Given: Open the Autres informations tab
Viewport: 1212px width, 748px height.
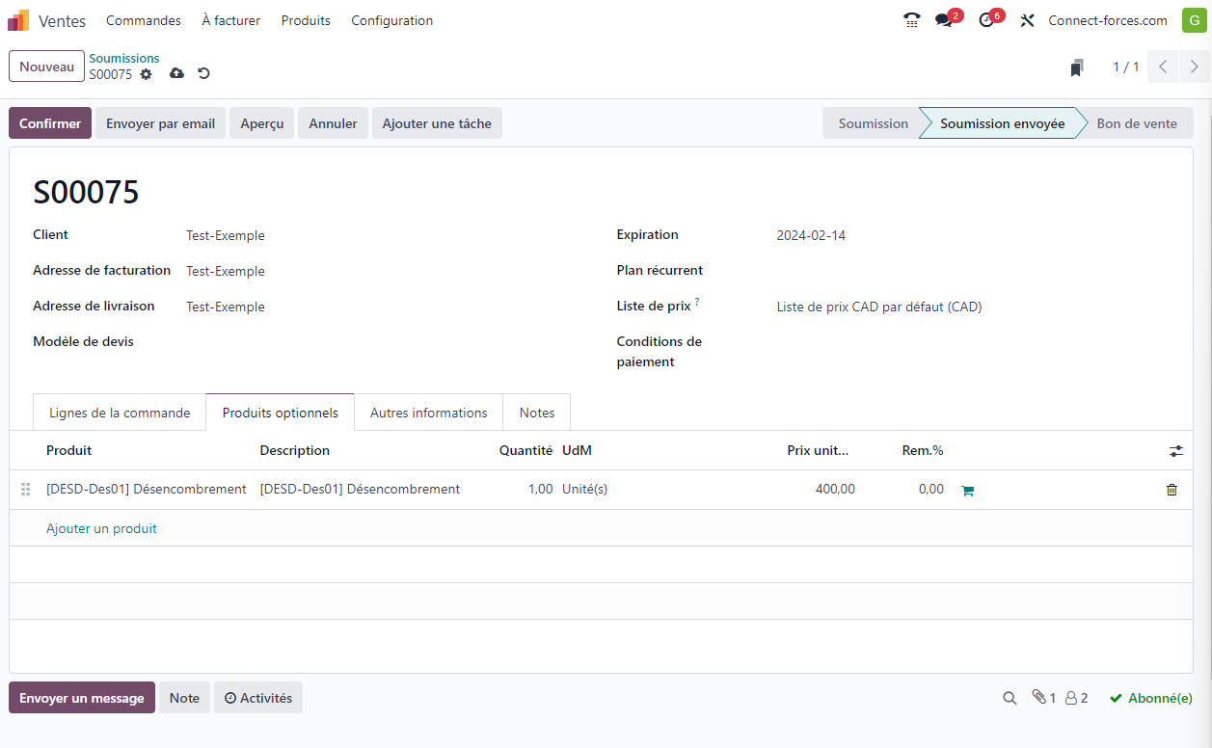Looking at the screenshot, I should 428,413.
